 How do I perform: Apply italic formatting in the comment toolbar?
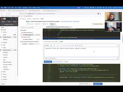click(56, 45)
